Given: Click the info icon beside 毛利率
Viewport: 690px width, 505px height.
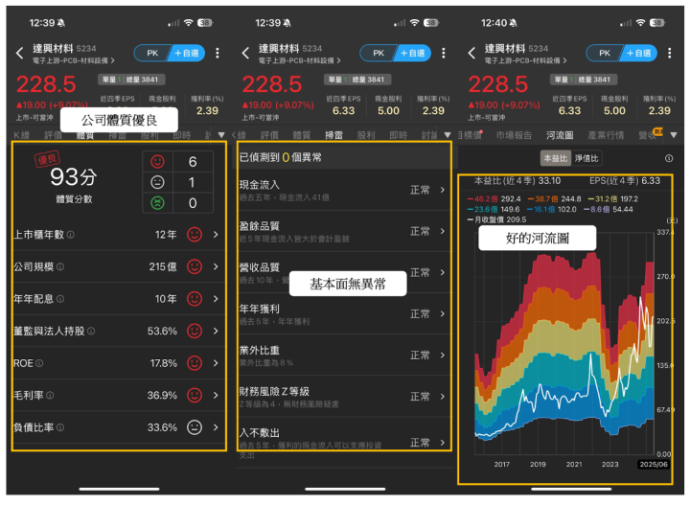Looking at the screenshot, I should click(x=50, y=396).
